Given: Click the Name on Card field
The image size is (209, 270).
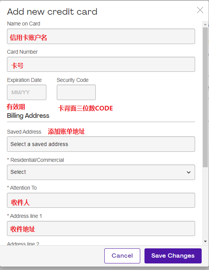Looking at the screenshot, I should pos(101,36).
